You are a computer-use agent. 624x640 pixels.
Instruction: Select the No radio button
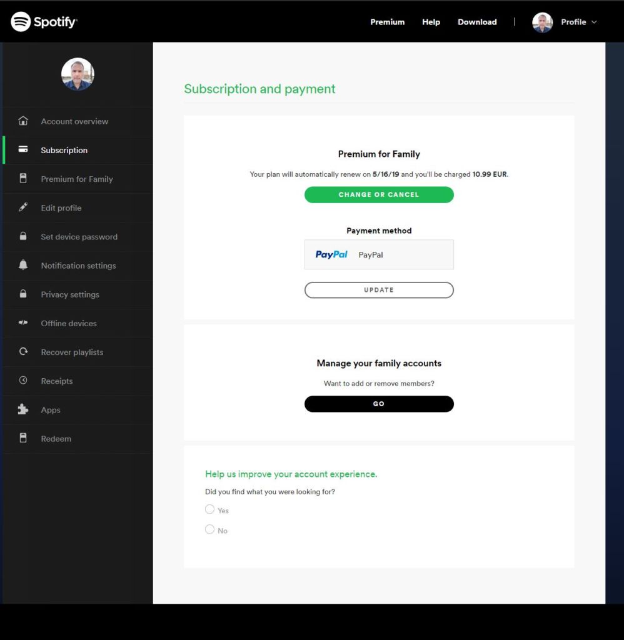209,529
